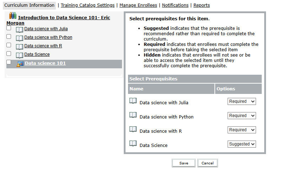282x169 pixels.
Task: Click book icon in Data science with Python prerequisite row
Action: (x=133, y=115)
